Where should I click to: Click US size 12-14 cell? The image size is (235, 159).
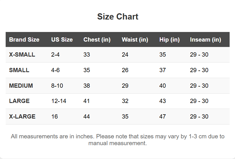tap(59, 101)
